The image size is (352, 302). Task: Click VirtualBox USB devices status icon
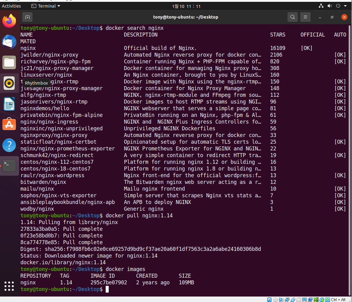(293, 300)
